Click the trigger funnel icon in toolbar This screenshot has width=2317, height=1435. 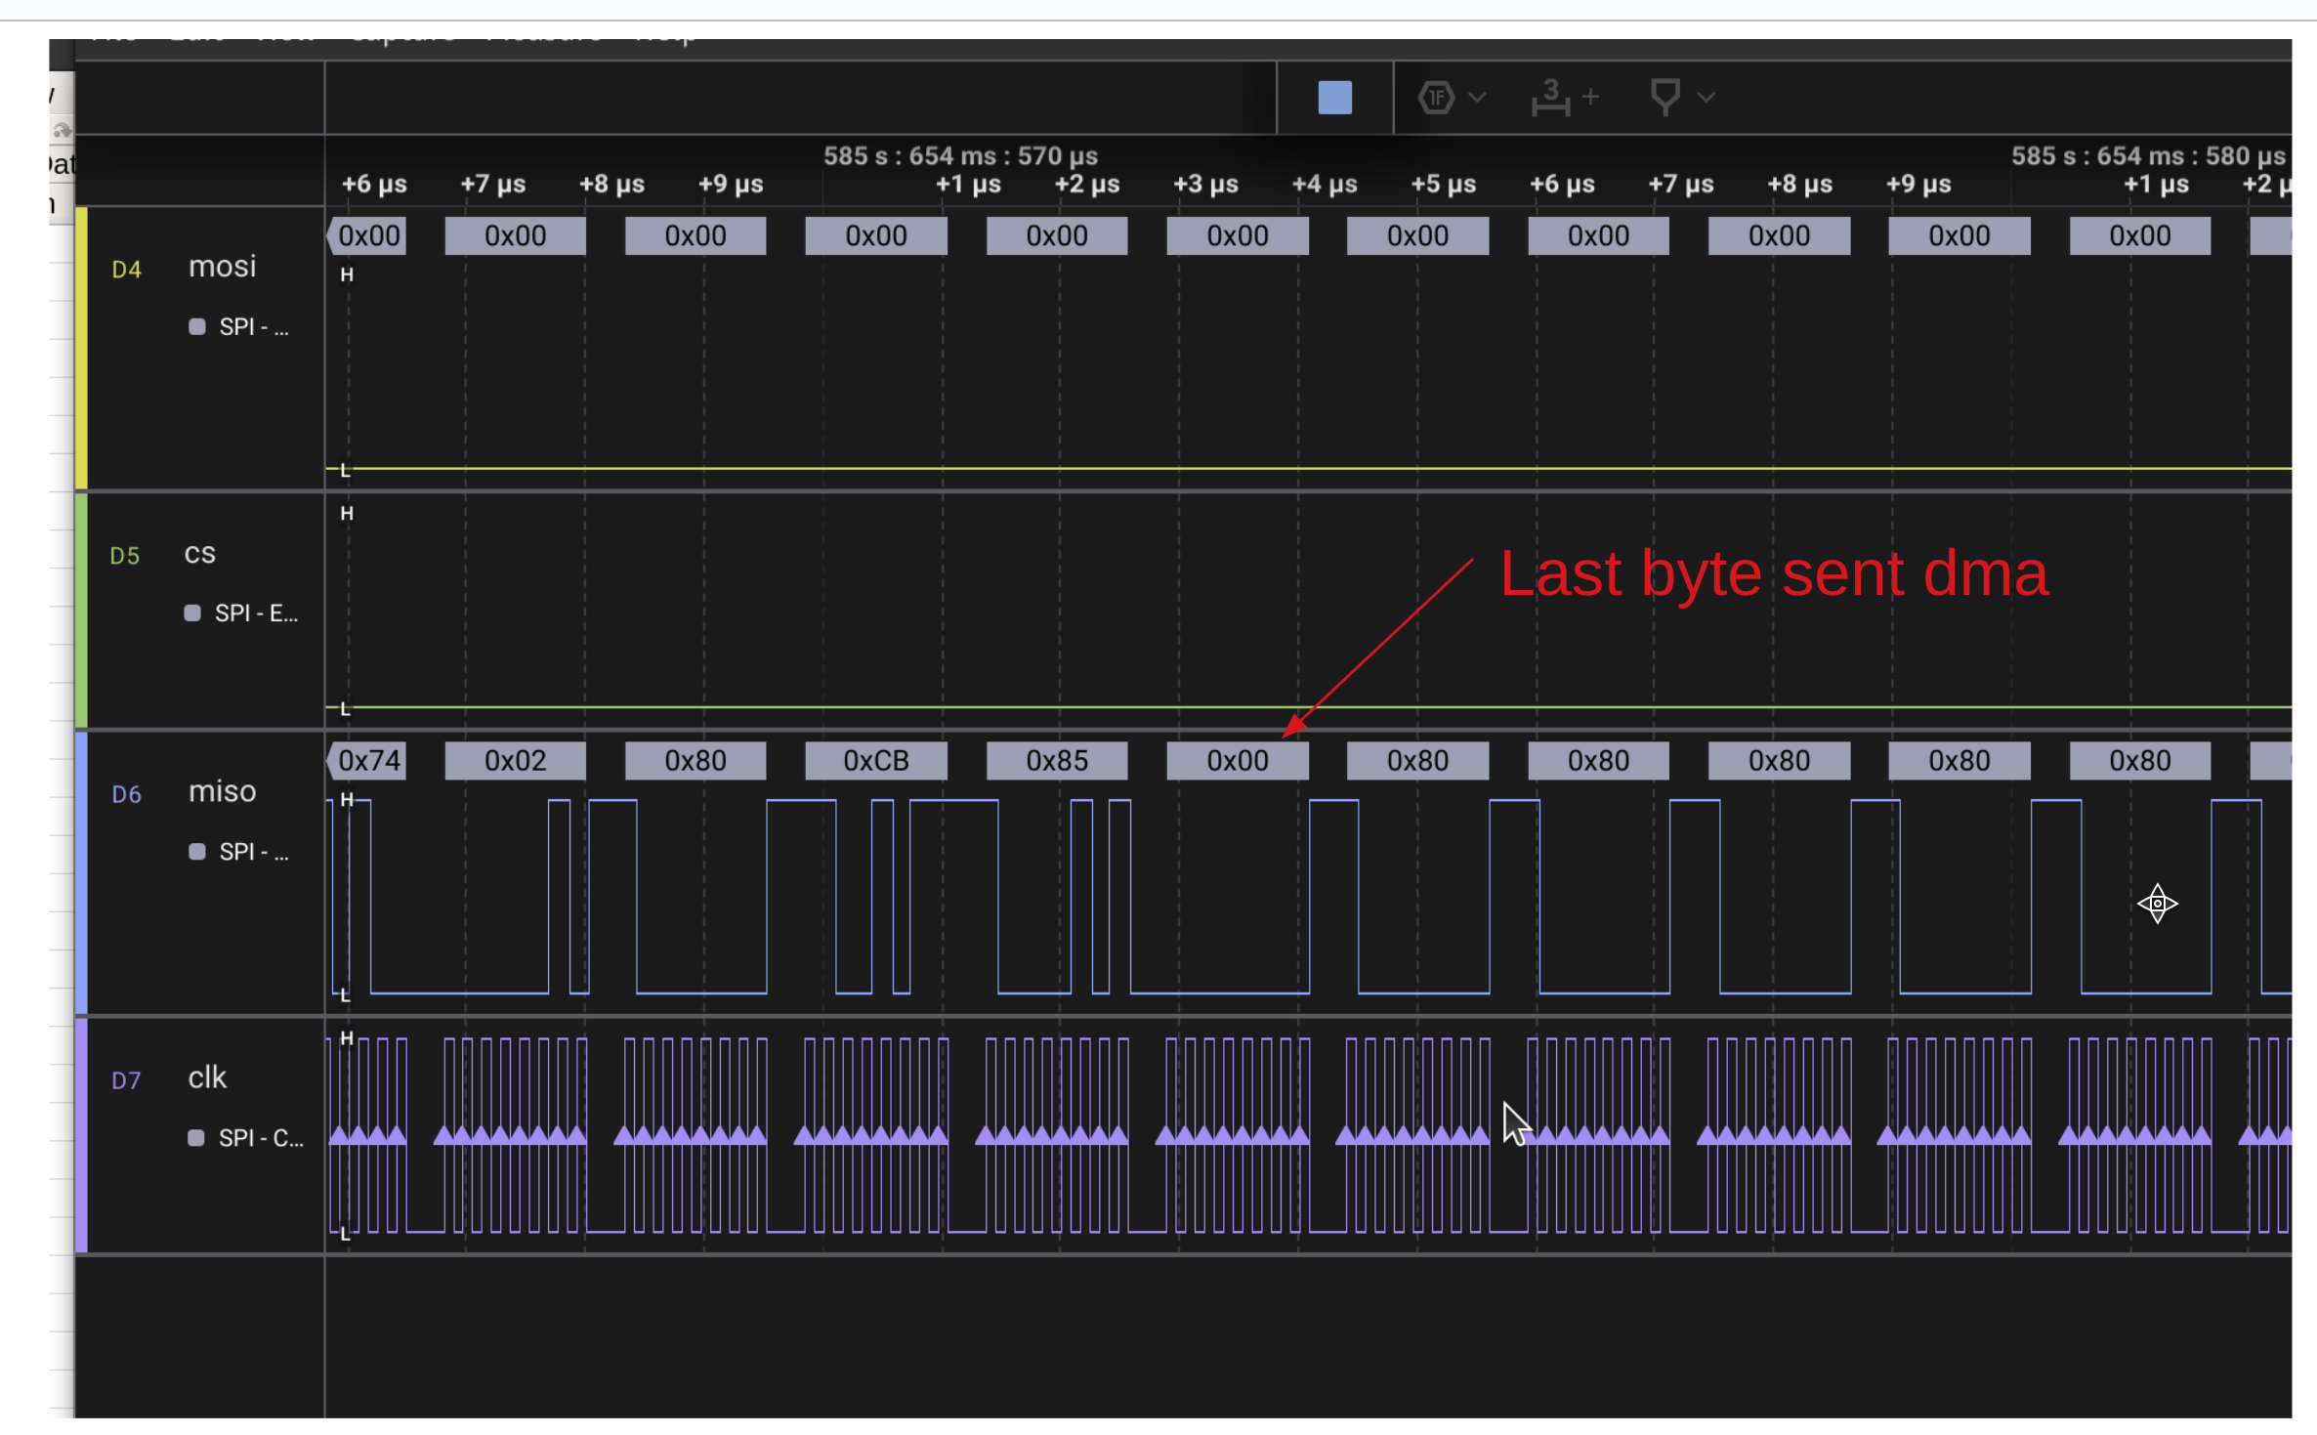pos(1665,97)
